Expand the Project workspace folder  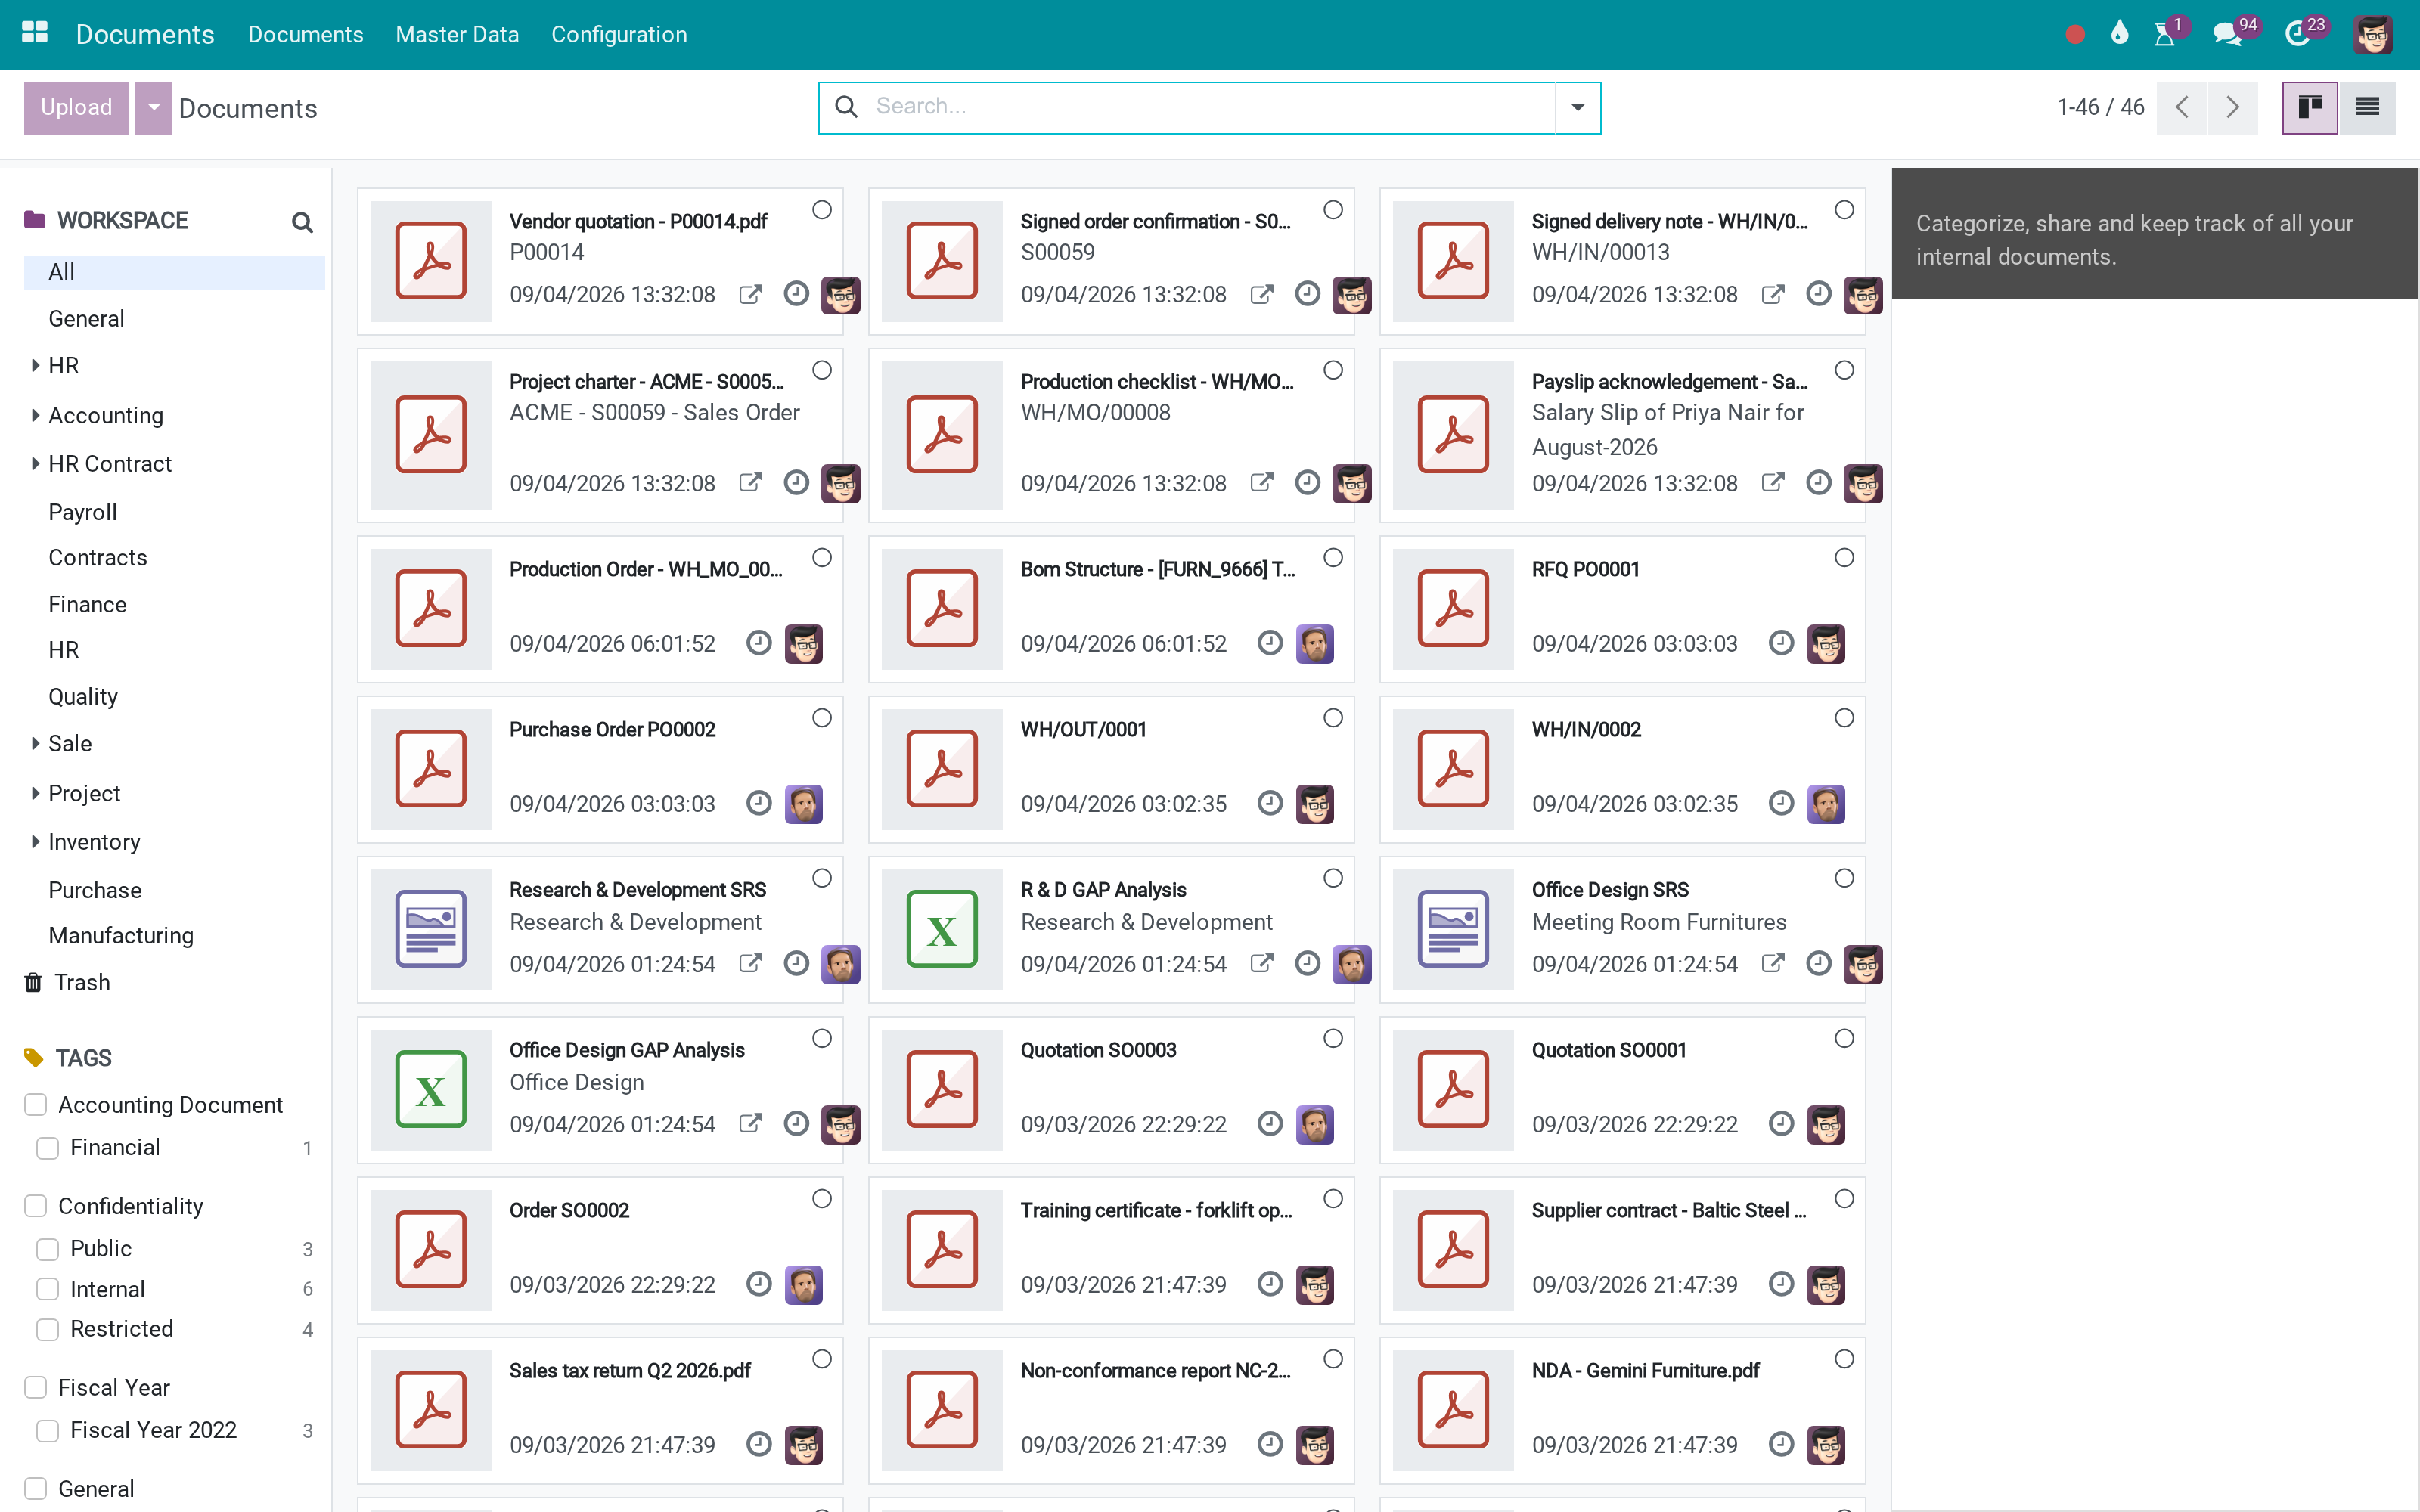(35, 793)
